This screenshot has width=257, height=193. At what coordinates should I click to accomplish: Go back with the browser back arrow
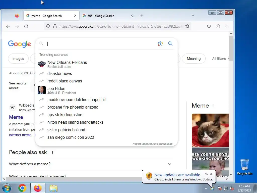[8, 26]
